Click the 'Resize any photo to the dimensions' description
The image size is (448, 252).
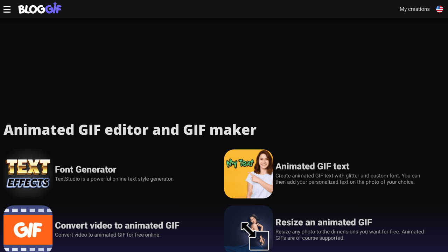click(350, 235)
